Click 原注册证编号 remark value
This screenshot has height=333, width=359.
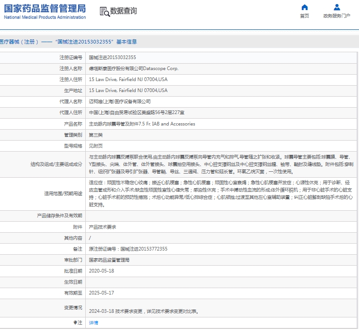(128, 249)
